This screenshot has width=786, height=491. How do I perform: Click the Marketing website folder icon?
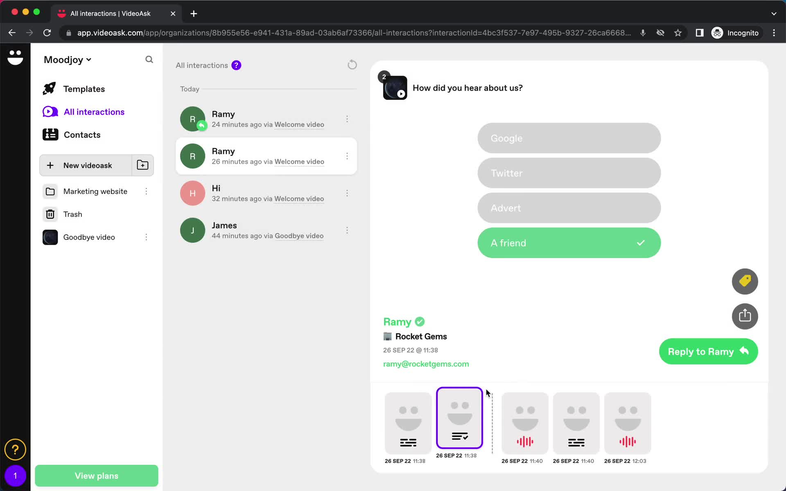tap(49, 191)
